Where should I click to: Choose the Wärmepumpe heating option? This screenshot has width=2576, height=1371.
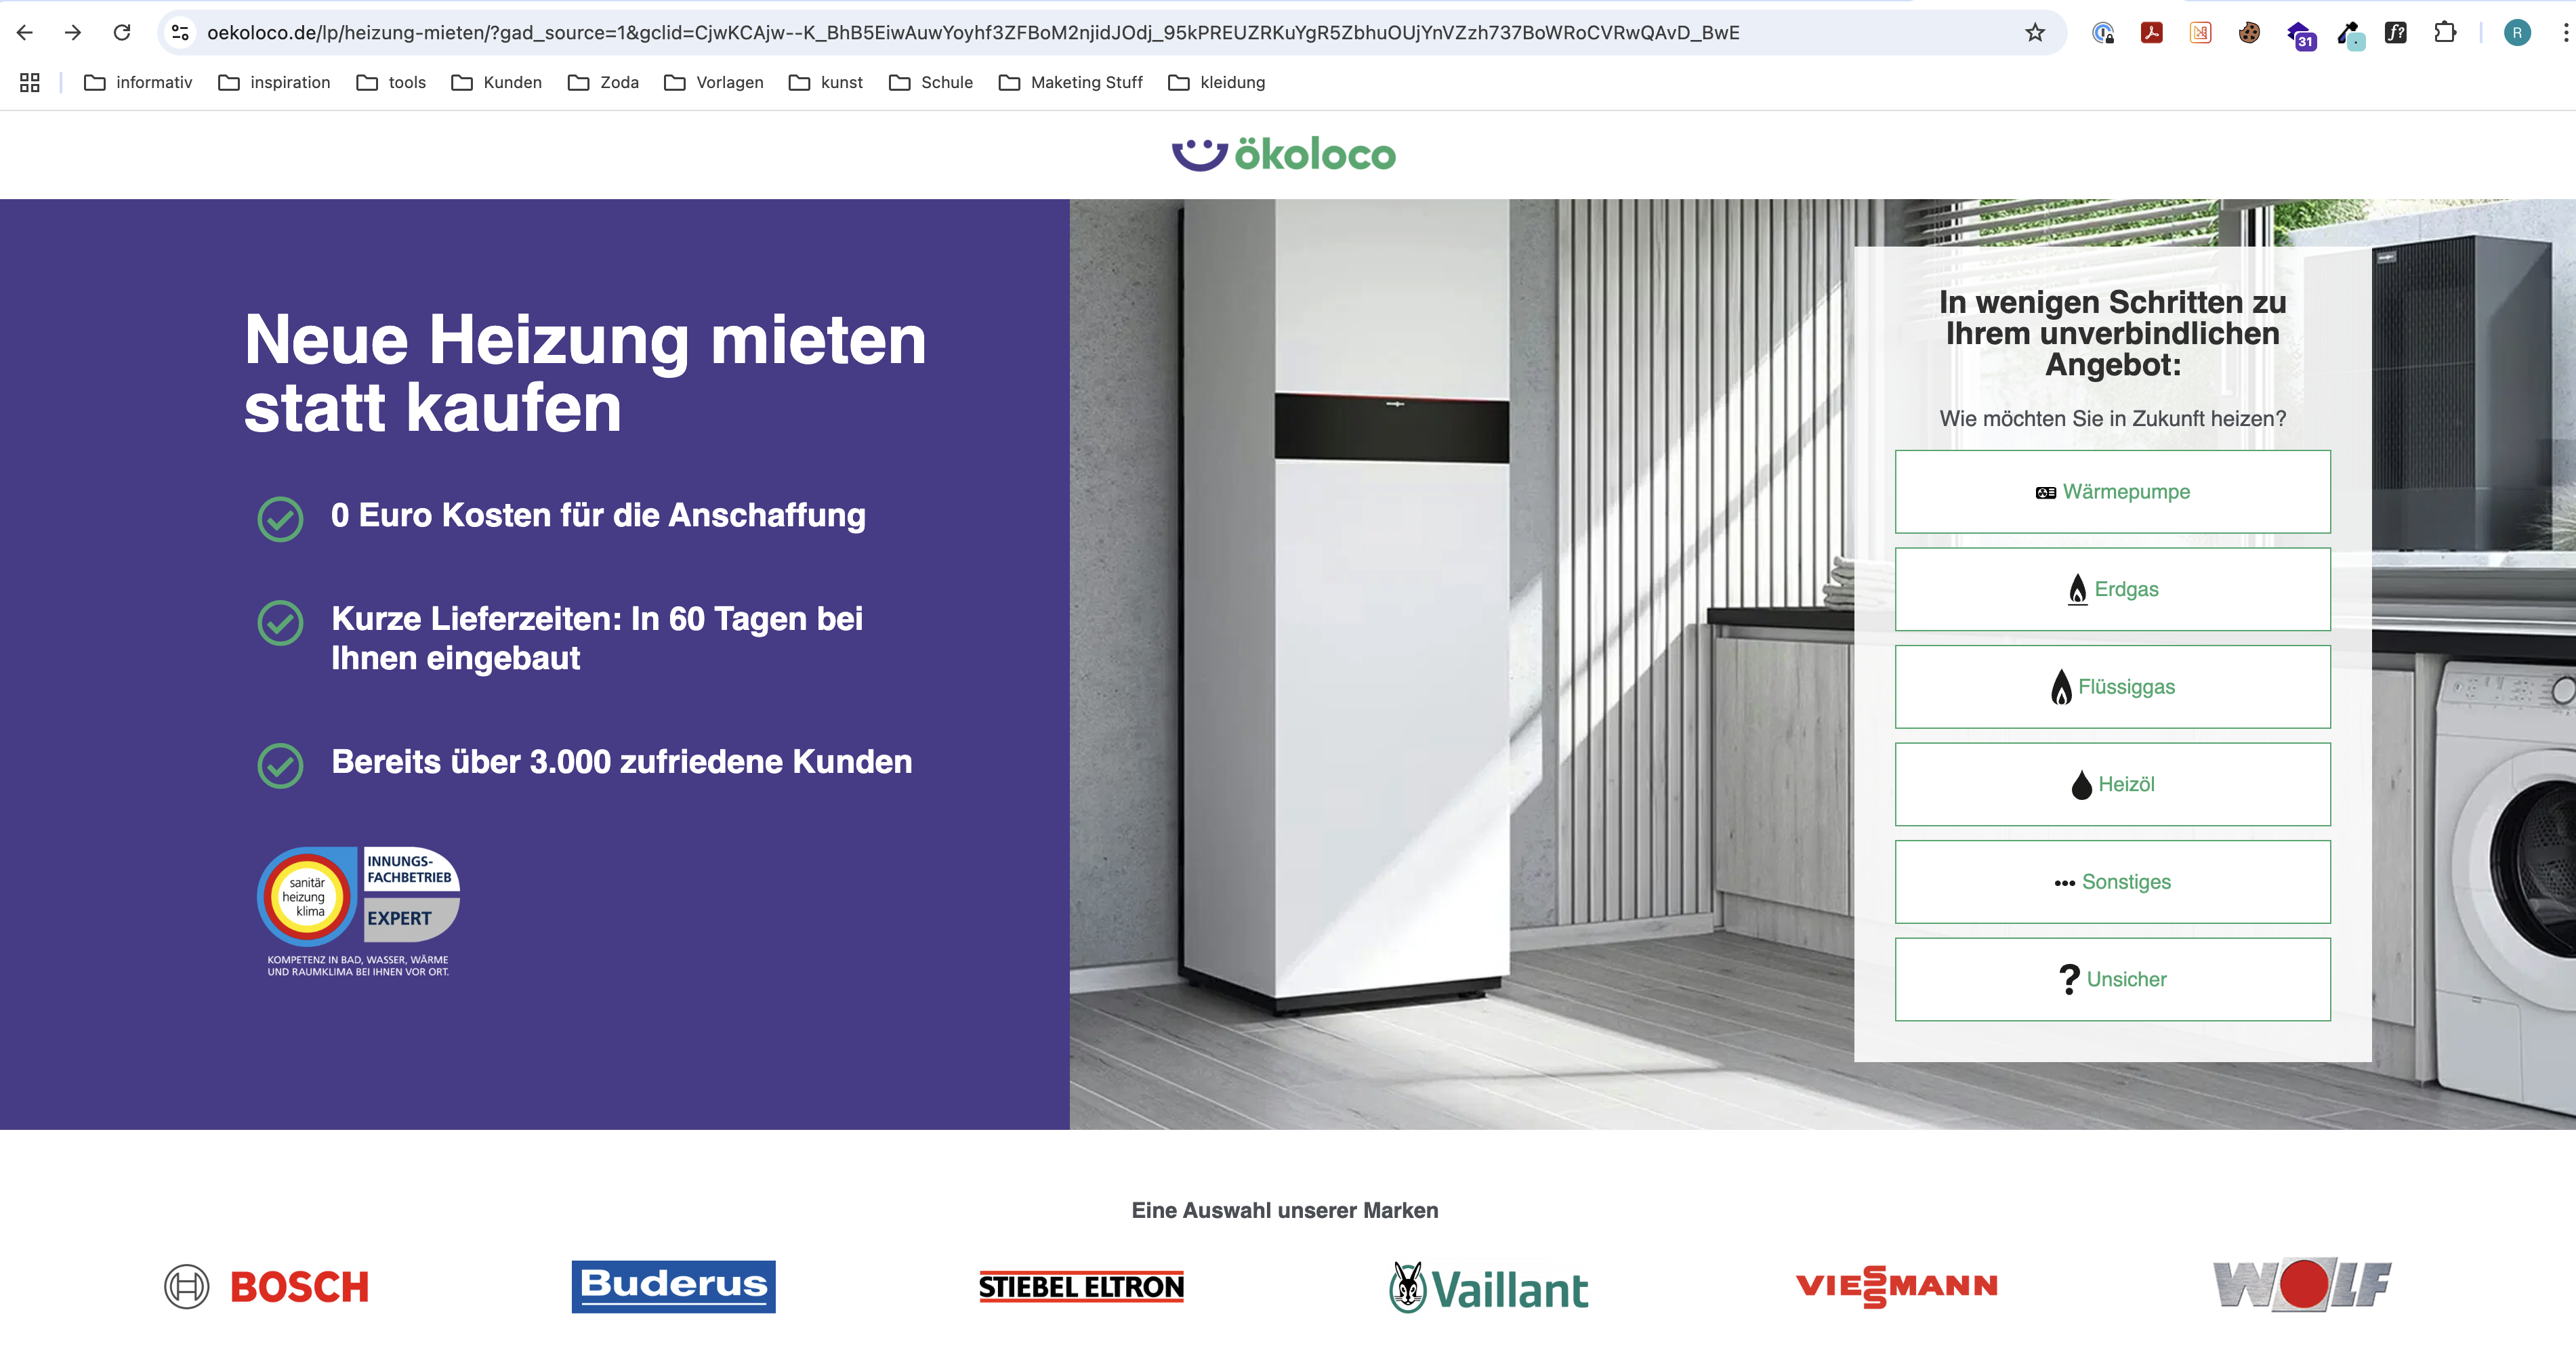pos(2112,492)
